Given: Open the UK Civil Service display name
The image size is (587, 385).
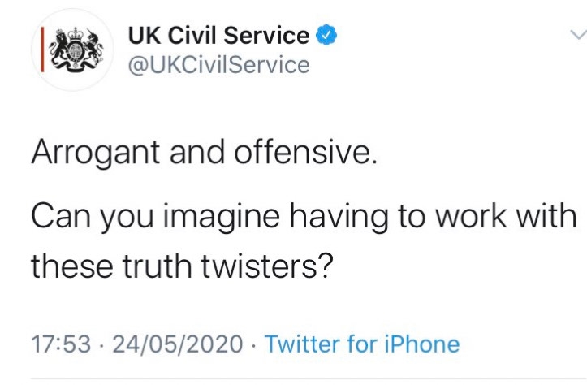Looking at the screenshot, I should (219, 36).
